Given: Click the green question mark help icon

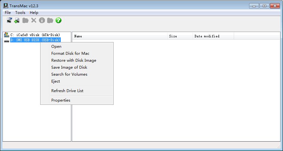Looking at the screenshot, I should (59, 21).
